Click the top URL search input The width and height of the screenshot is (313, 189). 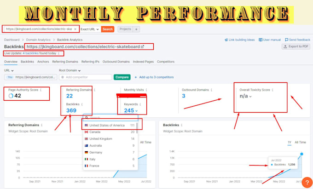click(39, 29)
